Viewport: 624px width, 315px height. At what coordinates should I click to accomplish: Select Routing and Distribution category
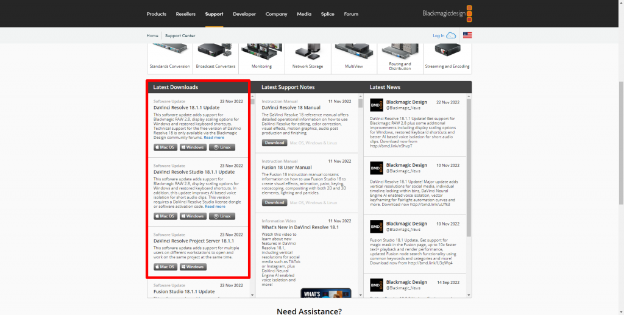coord(400,58)
